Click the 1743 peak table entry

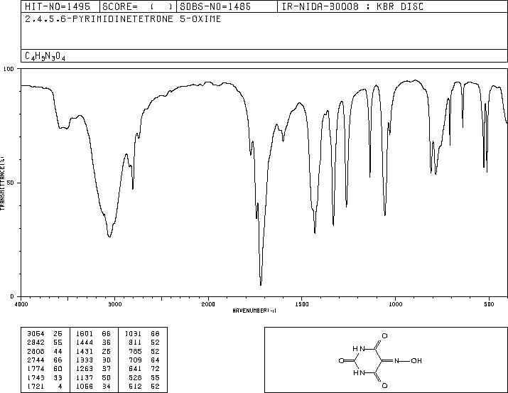pos(36,377)
